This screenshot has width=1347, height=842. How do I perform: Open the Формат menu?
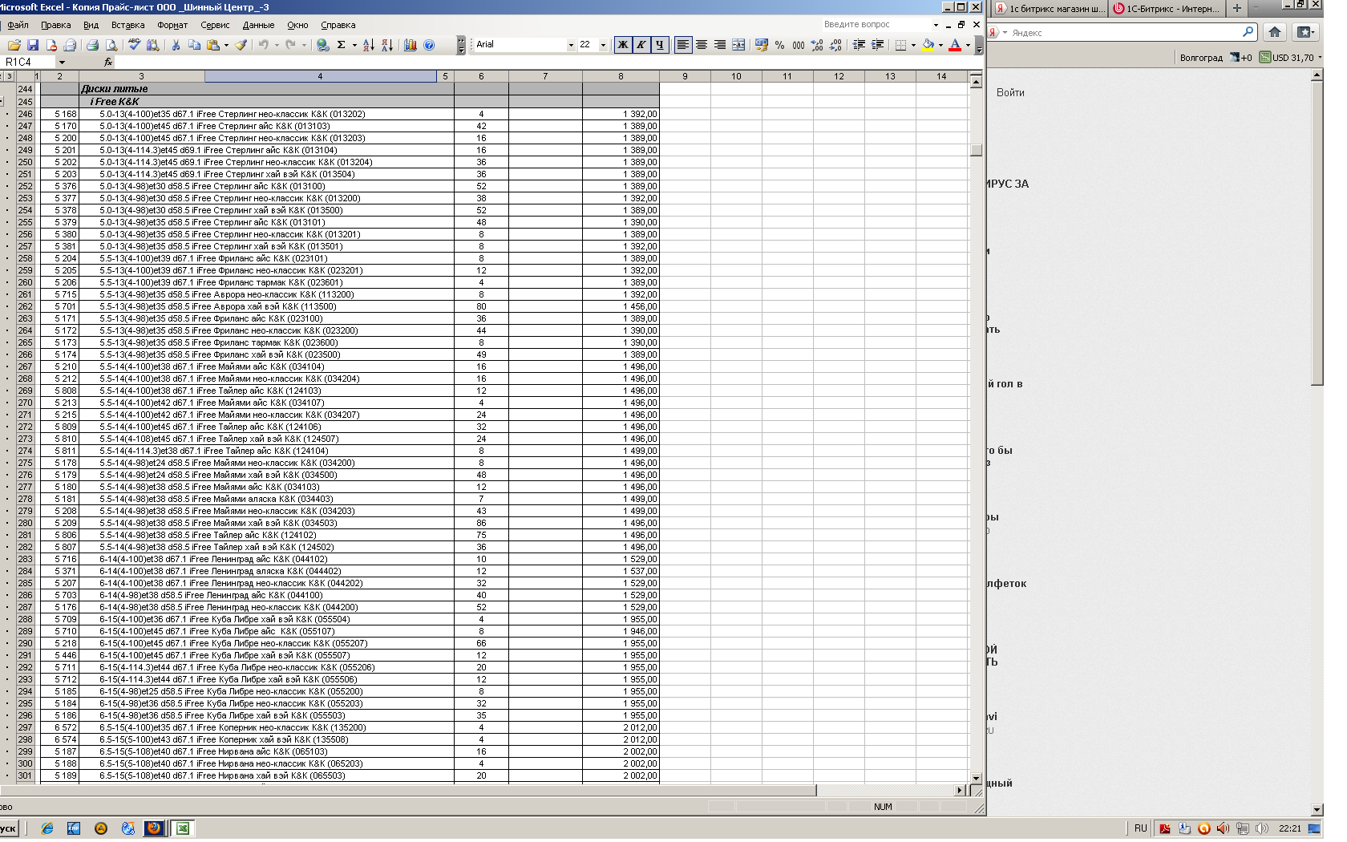[172, 25]
